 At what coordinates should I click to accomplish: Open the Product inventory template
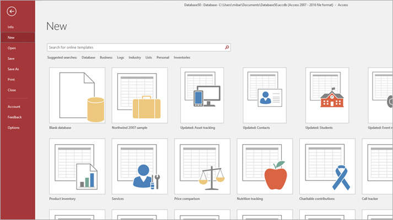pyautogui.click(x=77, y=167)
